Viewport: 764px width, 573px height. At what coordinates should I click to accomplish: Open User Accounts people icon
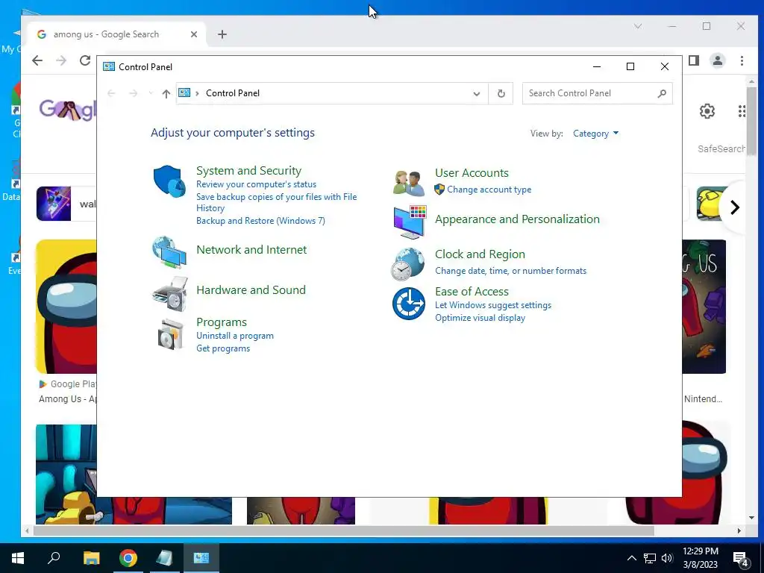point(409,183)
